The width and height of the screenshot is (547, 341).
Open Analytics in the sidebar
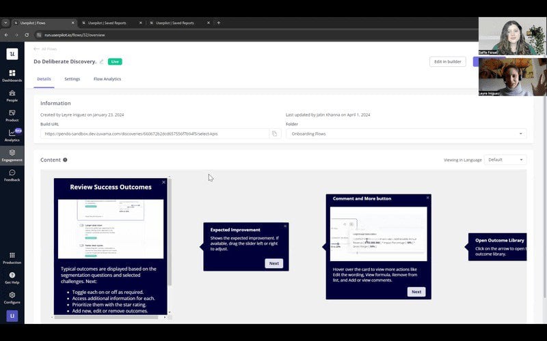coord(12,134)
